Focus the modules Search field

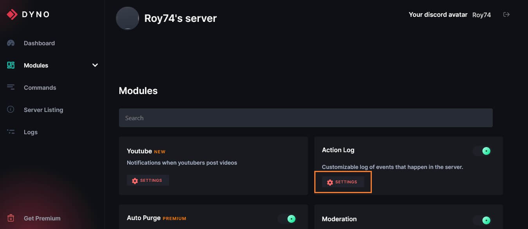306,118
